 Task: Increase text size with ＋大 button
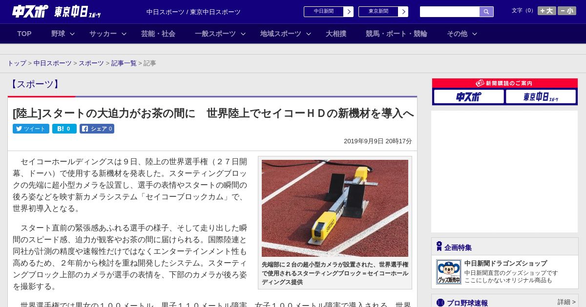coord(547,11)
